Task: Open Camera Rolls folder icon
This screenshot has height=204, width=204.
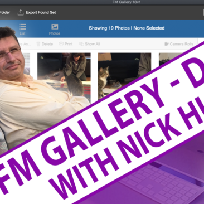Action: (167, 44)
